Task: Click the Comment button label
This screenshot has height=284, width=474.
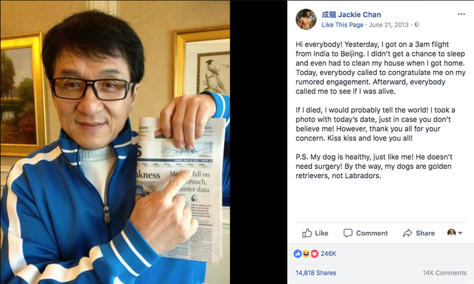Action: click(372, 233)
